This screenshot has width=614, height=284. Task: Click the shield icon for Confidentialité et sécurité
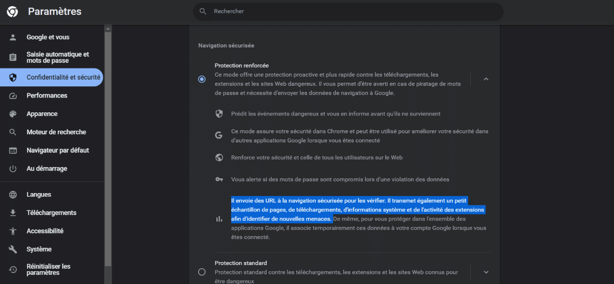point(13,78)
